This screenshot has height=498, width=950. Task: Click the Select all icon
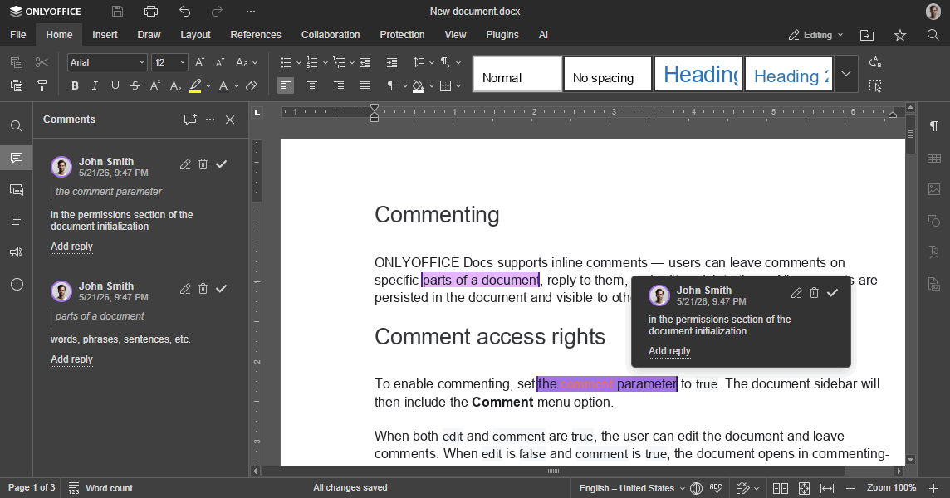(x=875, y=86)
